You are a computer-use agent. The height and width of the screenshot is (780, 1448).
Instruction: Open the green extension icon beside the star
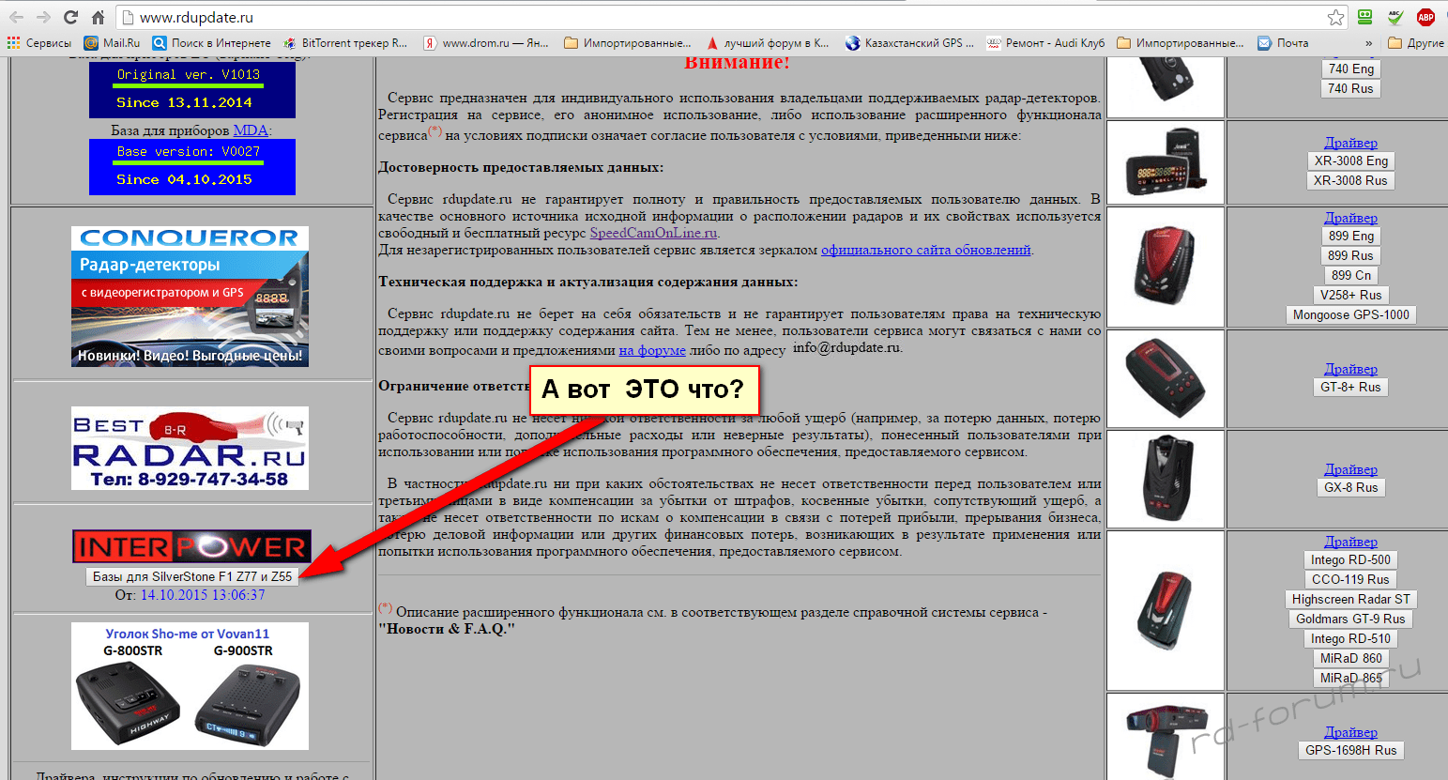1365,17
